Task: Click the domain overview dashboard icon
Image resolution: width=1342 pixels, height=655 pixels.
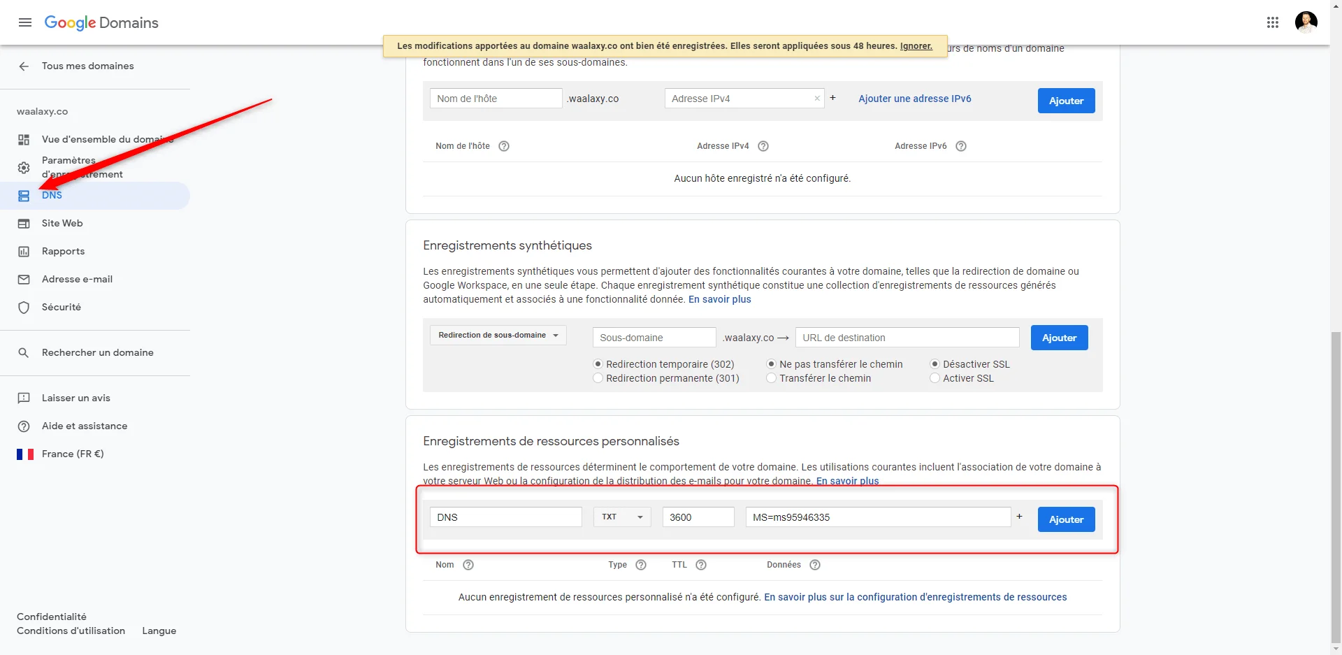Action: point(24,140)
